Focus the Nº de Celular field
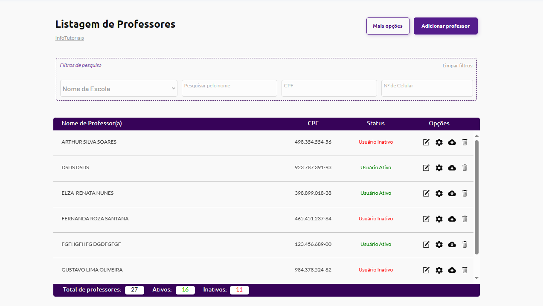 [427, 88]
